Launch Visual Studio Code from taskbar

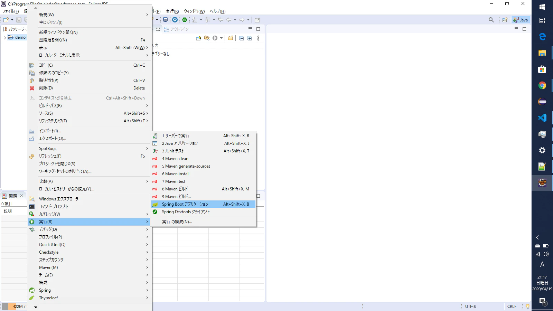click(x=542, y=118)
